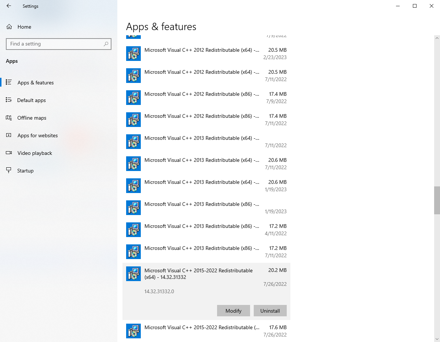Click Modify for Visual C++ 2015-2022 x64
This screenshot has width=440, height=342.
[x=234, y=311]
